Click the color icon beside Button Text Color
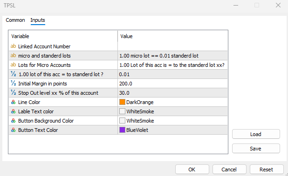The height and width of the screenshot is (176, 288). tap(13, 130)
